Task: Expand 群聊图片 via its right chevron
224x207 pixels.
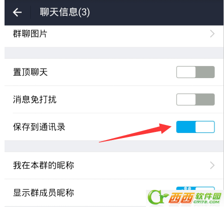Action: pyautogui.click(x=212, y=34)
